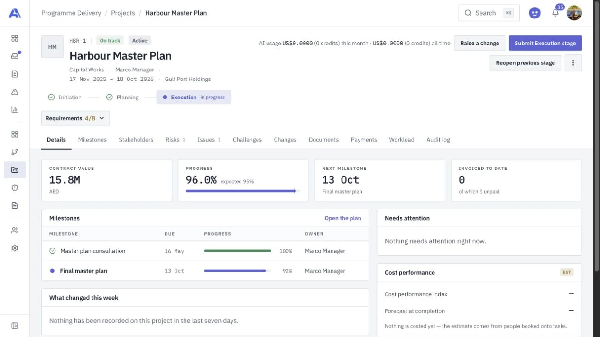View the Challenges tab
The width and height of the screenshot is (600, 337).
coord(247,140)
